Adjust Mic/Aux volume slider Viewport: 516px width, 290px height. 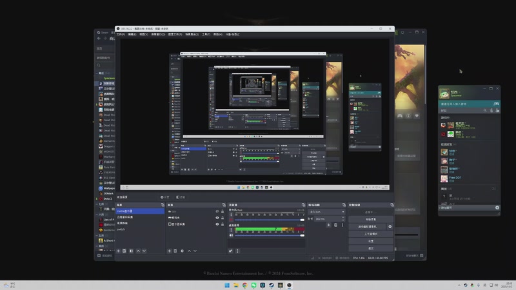pyautogui.click(x=269, y=220)
